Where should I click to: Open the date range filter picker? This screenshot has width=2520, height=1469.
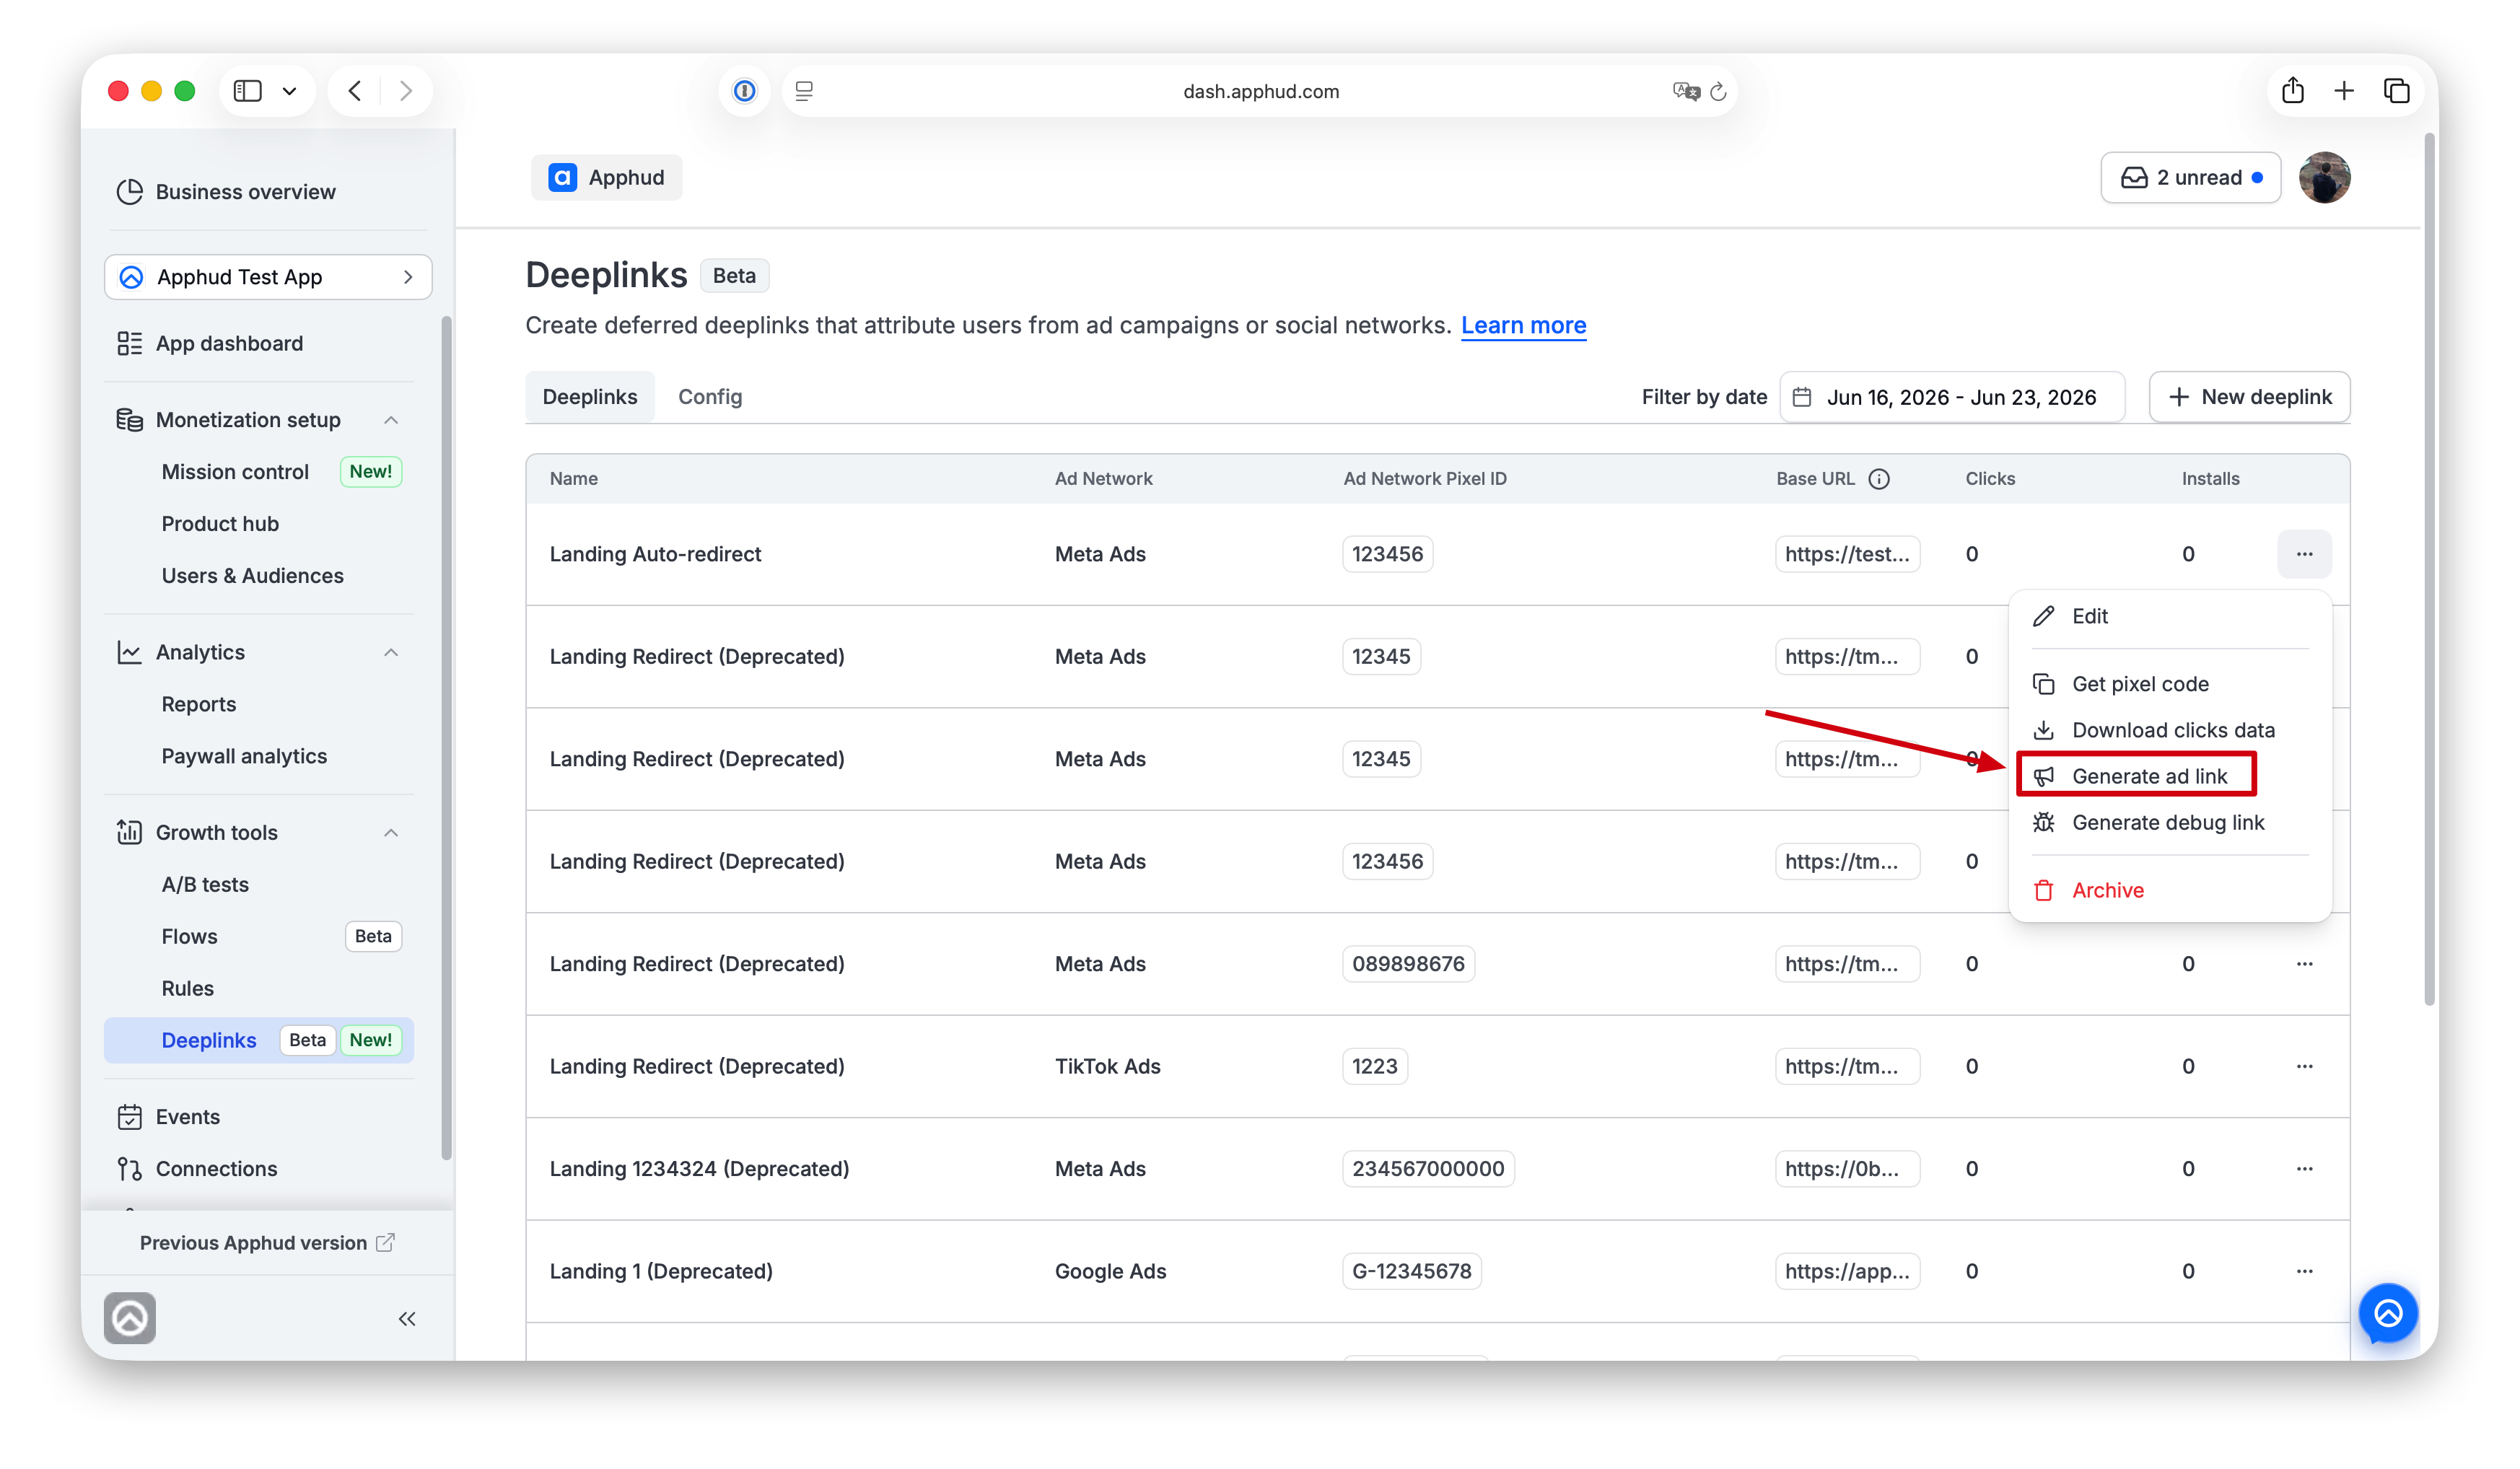click(x=1951, y=397)
